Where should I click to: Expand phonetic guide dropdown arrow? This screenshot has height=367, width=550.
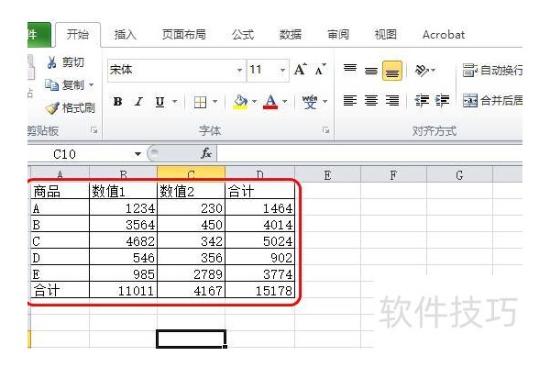325,102
